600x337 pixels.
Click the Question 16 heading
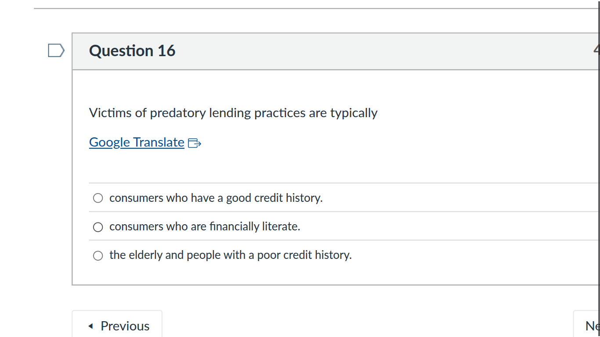click(x=131, y=50)
